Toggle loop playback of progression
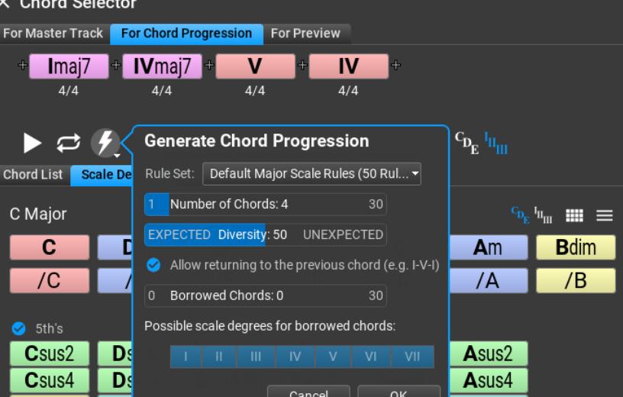This screenshot has width=623, height=397. pyautogui.click(x=66, y=142)
